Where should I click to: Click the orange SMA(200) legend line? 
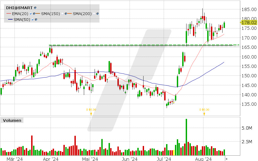coord(69,13)
